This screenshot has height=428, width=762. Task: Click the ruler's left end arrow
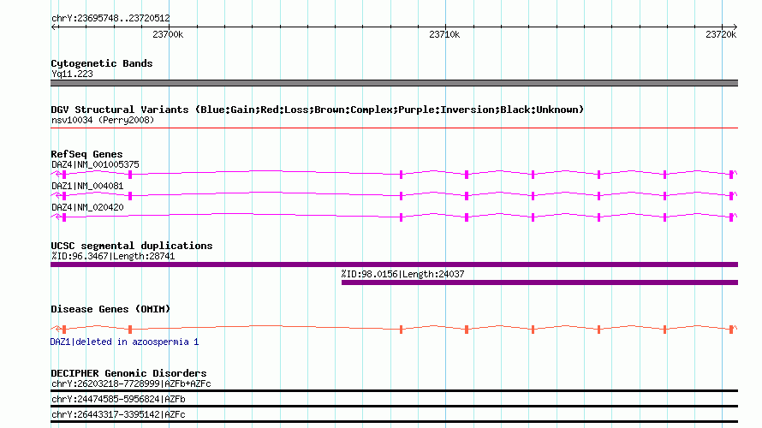(x=53, y=27)
